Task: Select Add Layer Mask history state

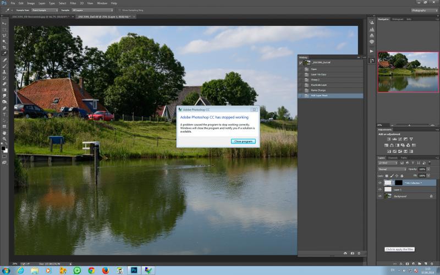Action: [331, 96]
